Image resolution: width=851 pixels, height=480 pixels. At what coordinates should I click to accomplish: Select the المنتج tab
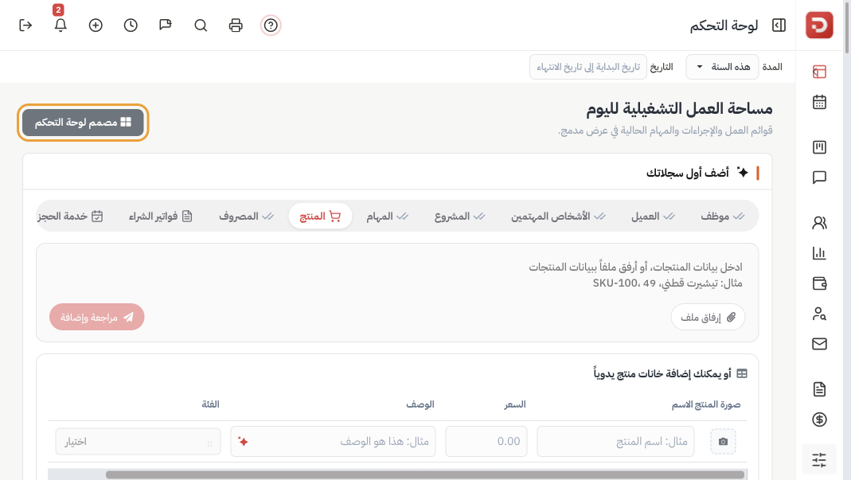tap(320, 216)
